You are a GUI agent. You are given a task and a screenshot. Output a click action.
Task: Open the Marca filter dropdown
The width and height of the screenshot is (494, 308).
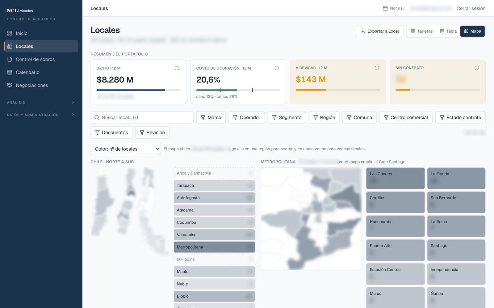(x=211, y=117)
